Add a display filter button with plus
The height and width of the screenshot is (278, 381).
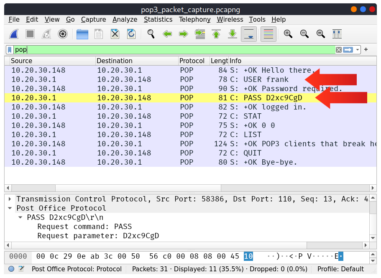pos(366,49)
